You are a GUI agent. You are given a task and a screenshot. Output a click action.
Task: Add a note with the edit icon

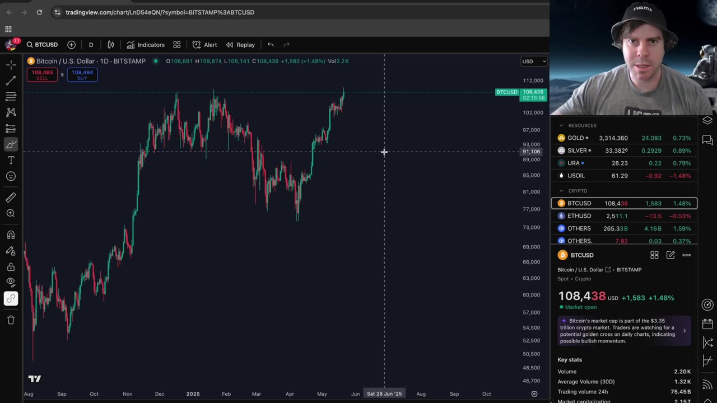click(671, 255)
